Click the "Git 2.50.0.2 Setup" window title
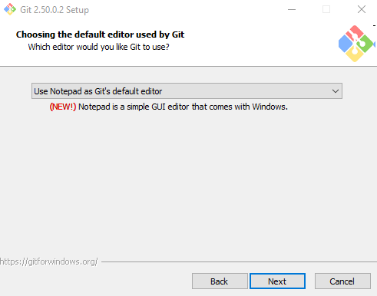Image resolution: width=377 pixels, height=296 pixels. pos(55,10)
